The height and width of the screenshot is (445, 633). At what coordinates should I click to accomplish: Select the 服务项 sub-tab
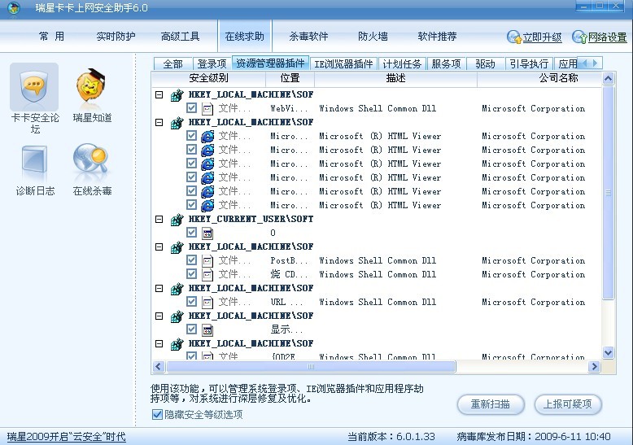pyautogui.click(x=446, y=63)
